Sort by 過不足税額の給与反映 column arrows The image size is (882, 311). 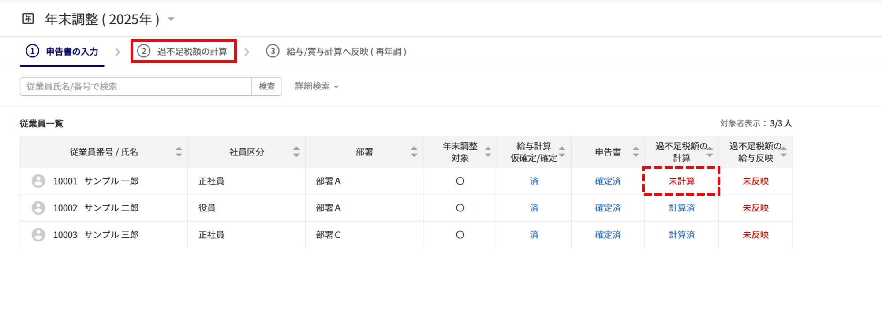783,152
